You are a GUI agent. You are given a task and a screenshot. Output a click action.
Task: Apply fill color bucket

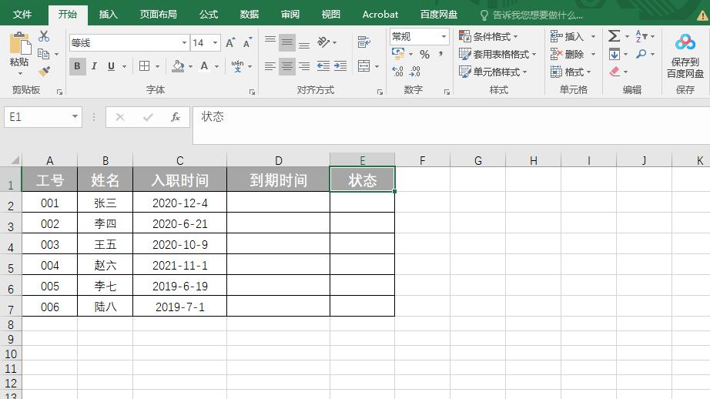[178, 66]
